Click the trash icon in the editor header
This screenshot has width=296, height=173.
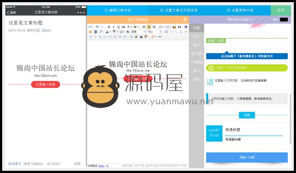[x=185, y=20]
